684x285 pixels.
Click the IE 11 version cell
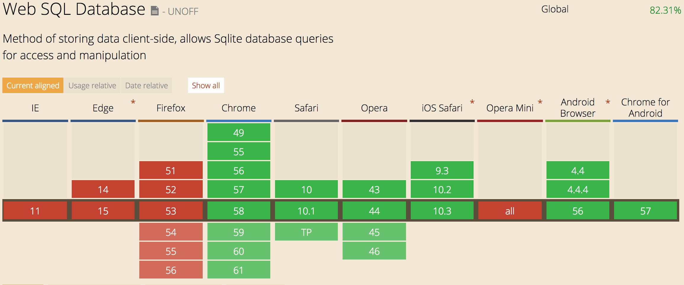pos(35,211)
